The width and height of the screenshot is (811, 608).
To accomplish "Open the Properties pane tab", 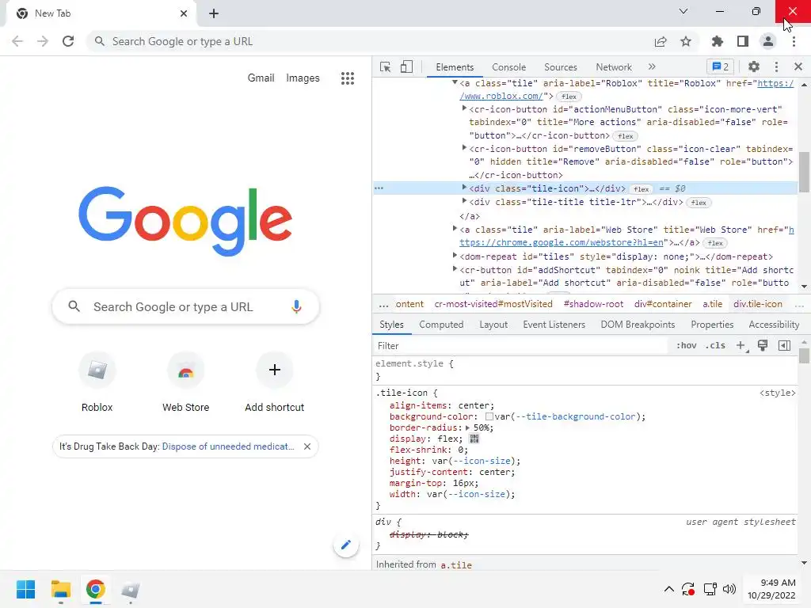I will pos(712,325).
